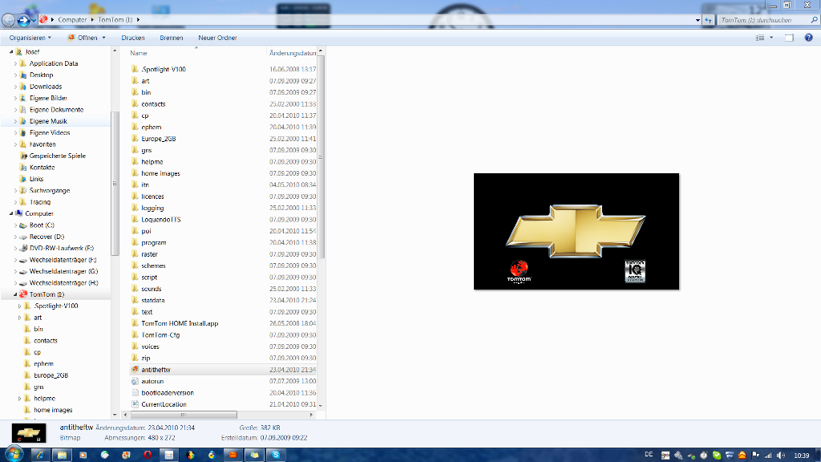The image size is (821, 462).
Task: Open the Windows Start menu orb
Action: point(14,454)
